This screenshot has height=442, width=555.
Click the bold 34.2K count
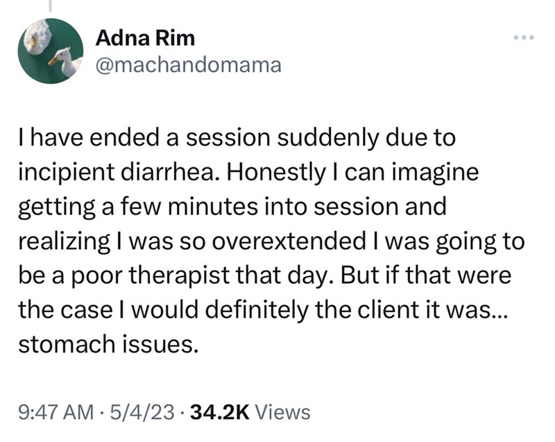[220, 412]
